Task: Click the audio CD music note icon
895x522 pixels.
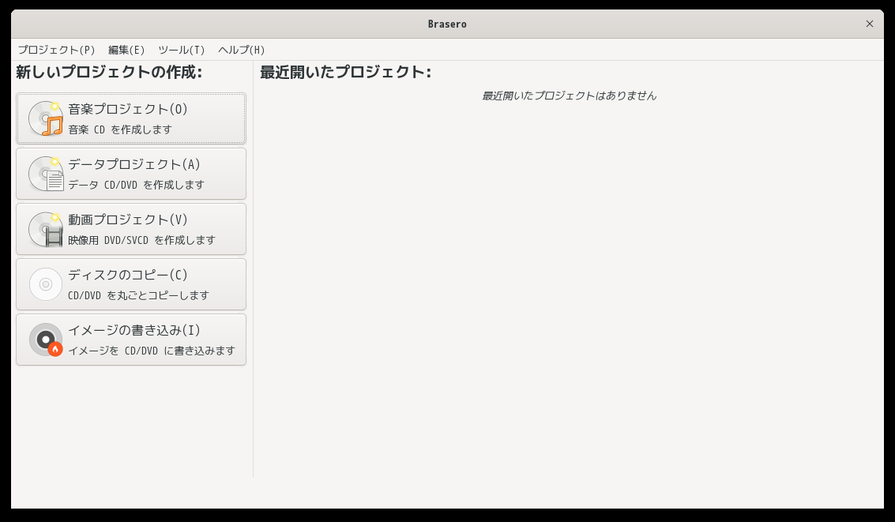Action: 46,118
